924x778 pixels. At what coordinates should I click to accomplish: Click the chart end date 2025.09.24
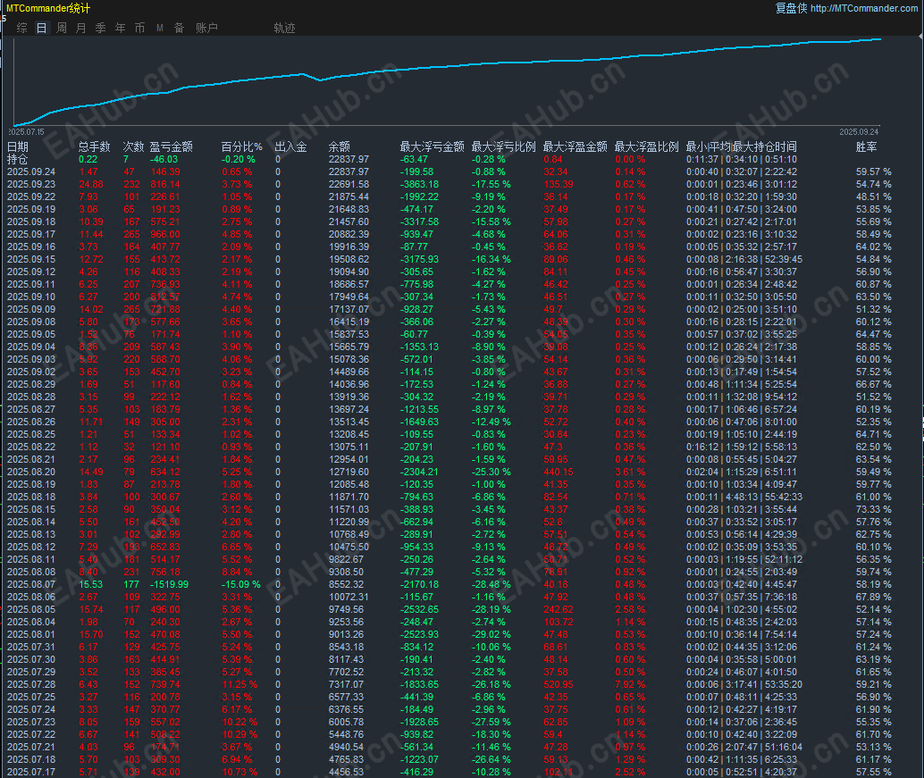pyautogui.click(x=859, y=132)
